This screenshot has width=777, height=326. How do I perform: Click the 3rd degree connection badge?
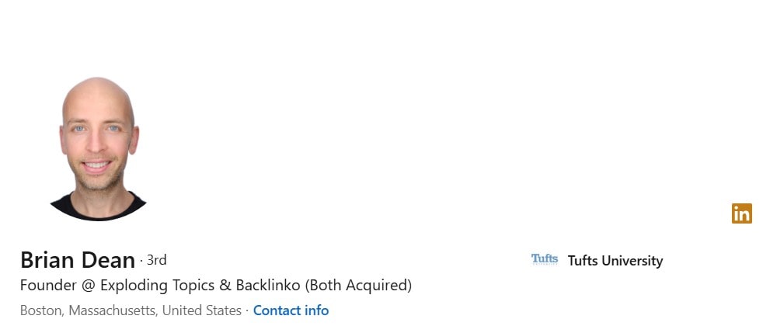156,260
